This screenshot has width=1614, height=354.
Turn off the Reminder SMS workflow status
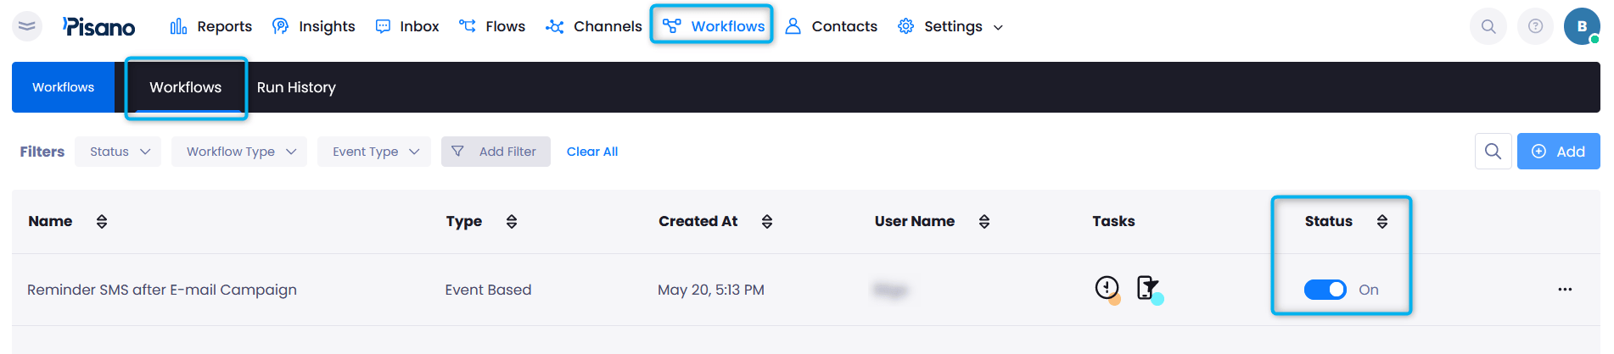coord(1325,290)
